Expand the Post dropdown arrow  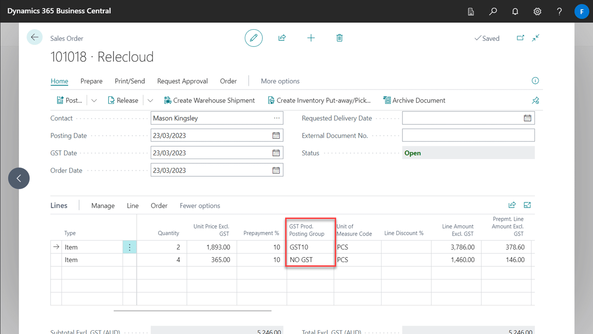click(94, 100)
